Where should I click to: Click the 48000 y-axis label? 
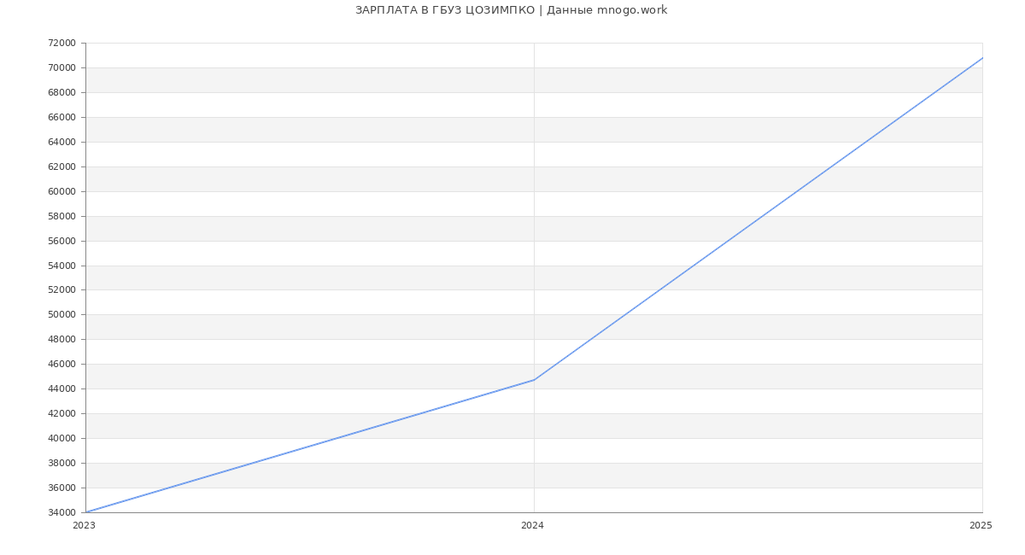(x=62, y=340)
